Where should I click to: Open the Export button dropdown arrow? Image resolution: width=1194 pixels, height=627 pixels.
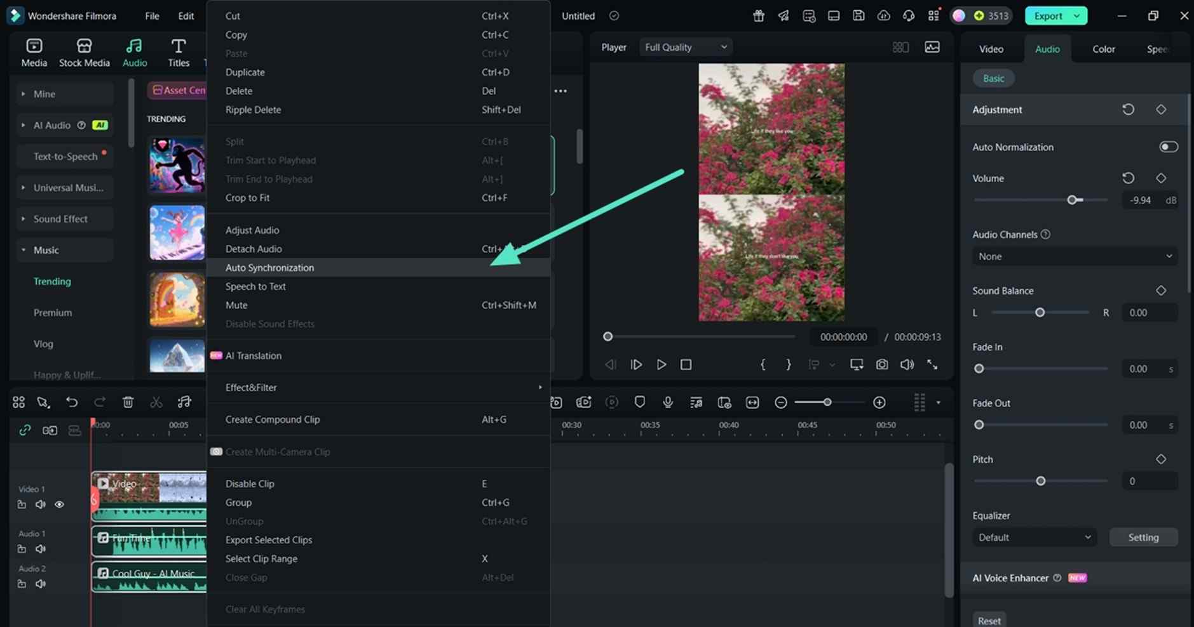coord(1076,16)
